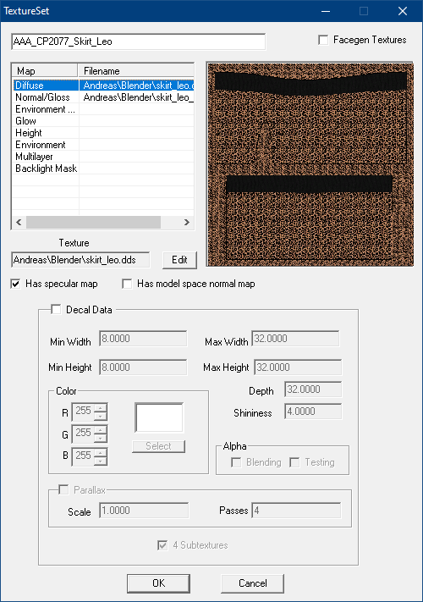Select the Normal/Gloss map row
Image resolution: width=423 pixels, height=602 pixels.
pos(103,97)
